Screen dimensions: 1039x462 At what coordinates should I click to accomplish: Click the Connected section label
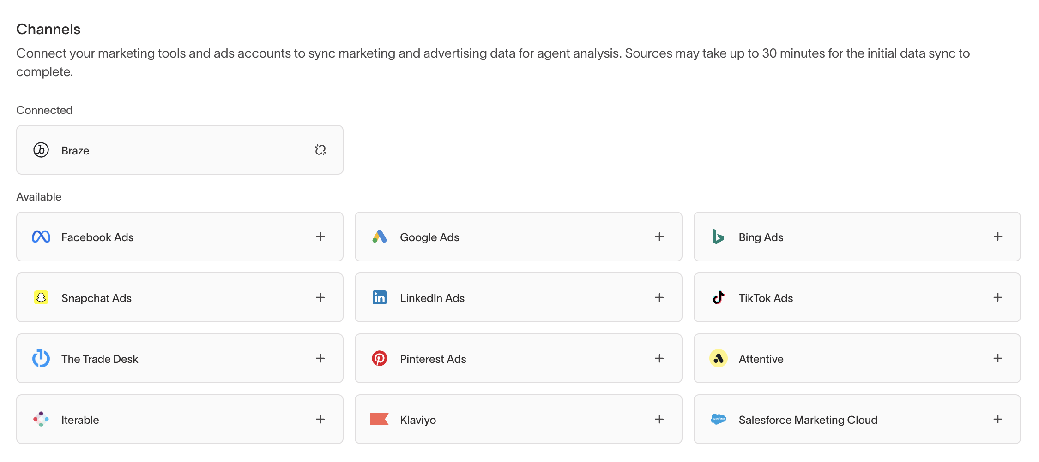45,110
